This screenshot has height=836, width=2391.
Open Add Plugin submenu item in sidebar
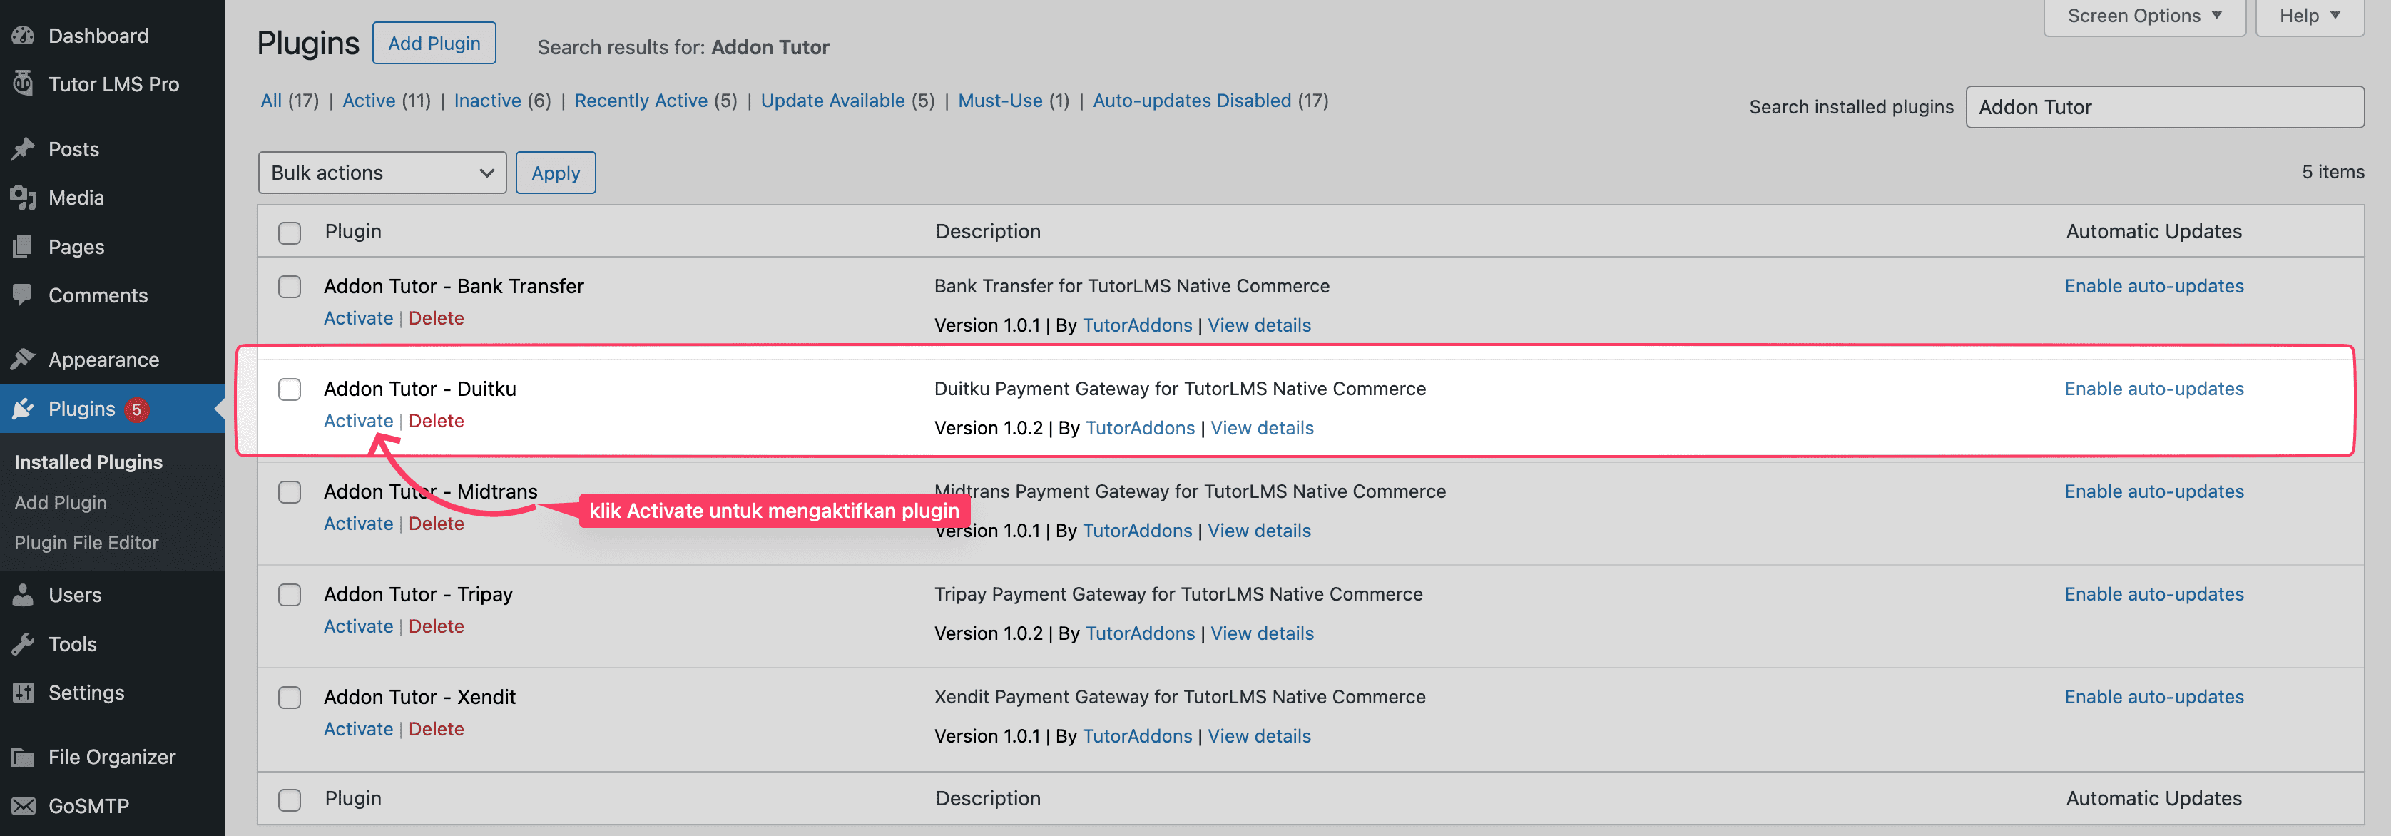pos(61,502)
